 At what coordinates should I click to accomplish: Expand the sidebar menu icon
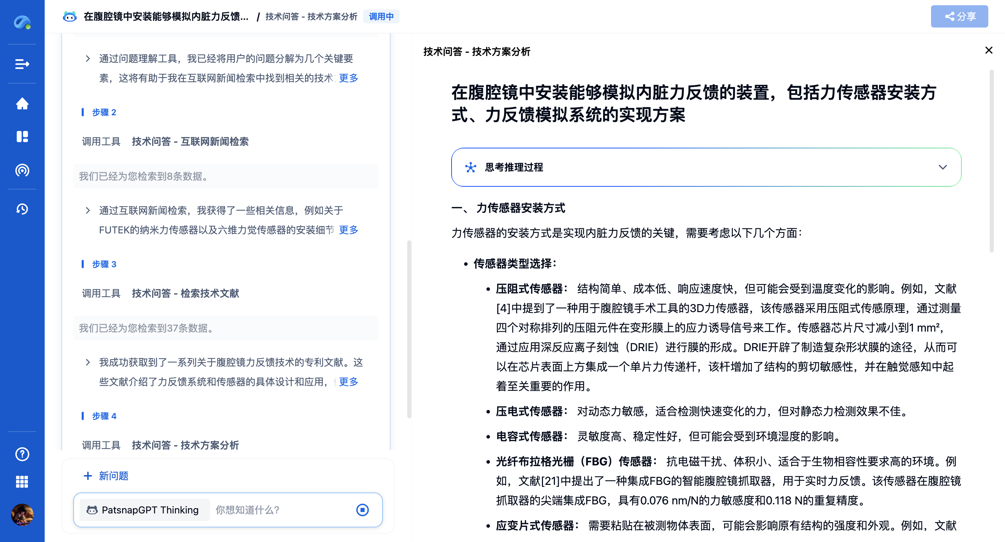tap(22, 64)
